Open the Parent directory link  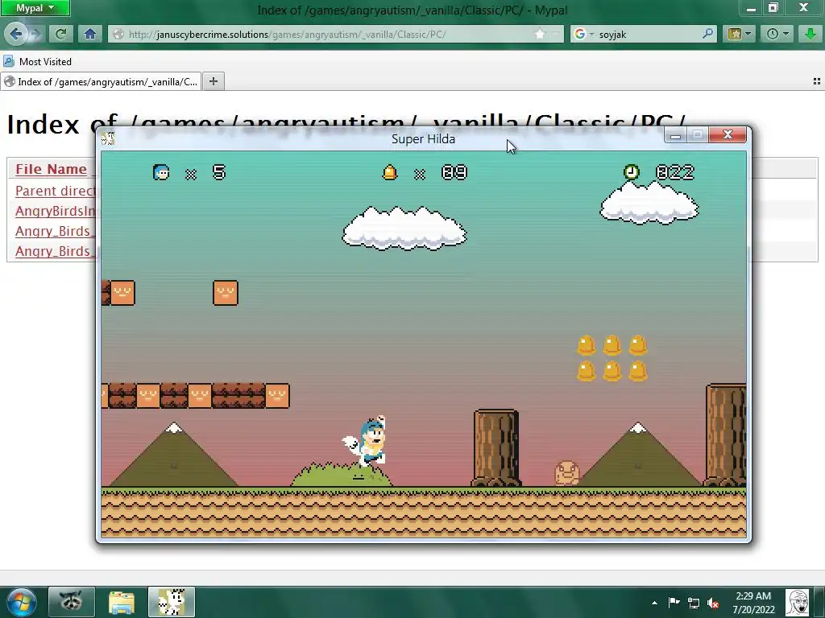56,191
